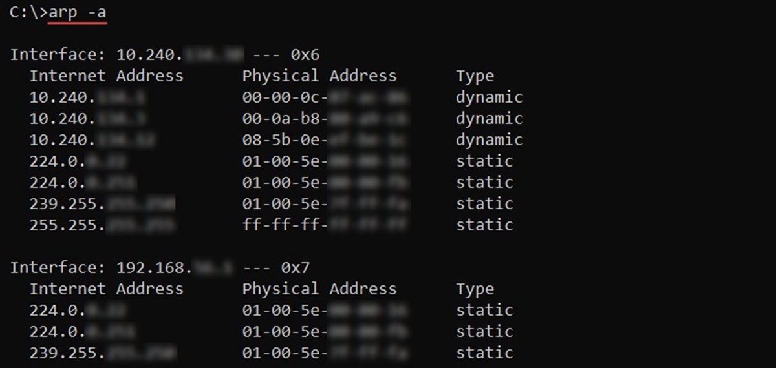776x368 pixels.
Task: Click the Interface 192.168 heading line
Action: click(x=164, y=267)
